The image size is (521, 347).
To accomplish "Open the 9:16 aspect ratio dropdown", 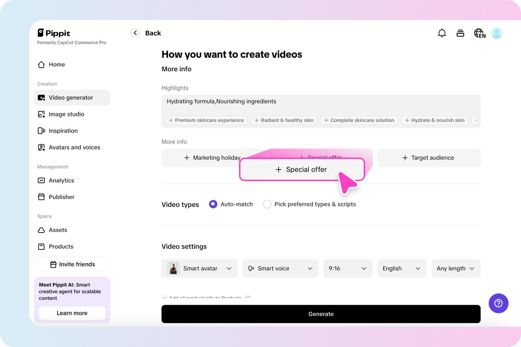I will [x=347, y=269].
